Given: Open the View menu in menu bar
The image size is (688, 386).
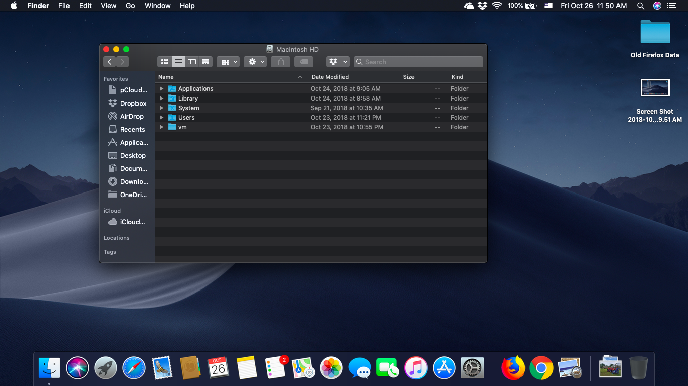Looking at the screenshot, I should click(108, 6).
